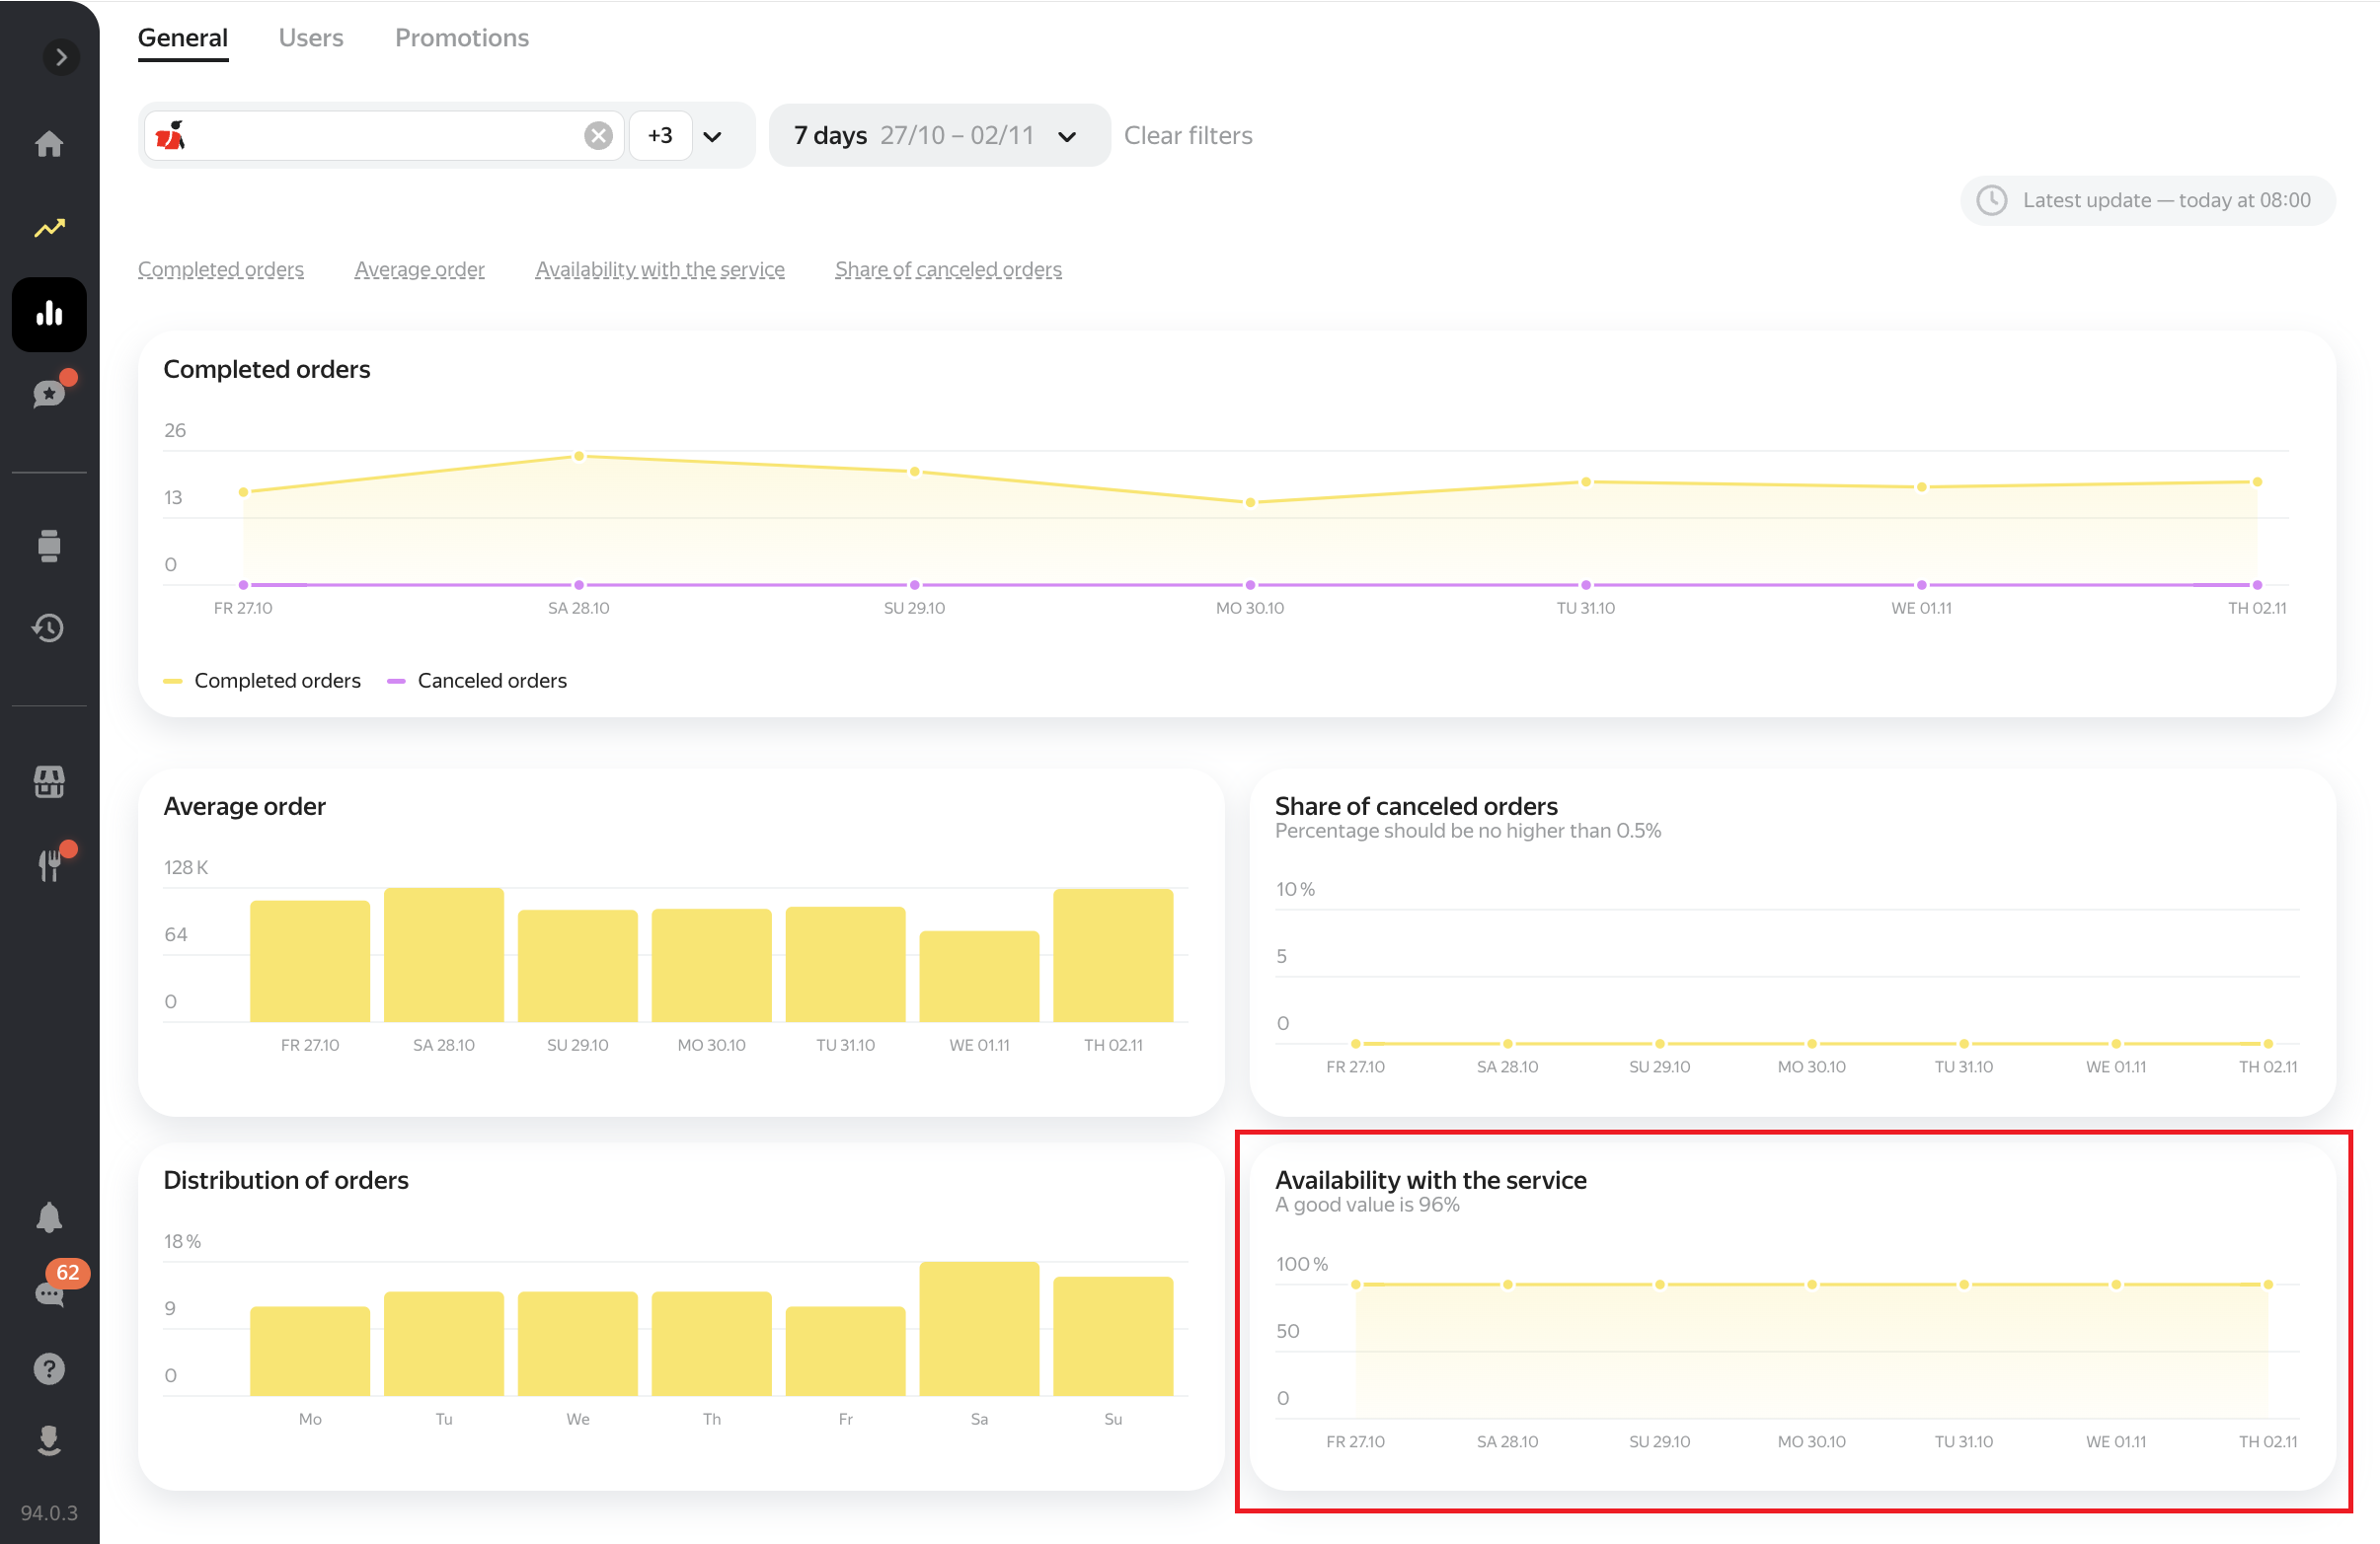The image size is (2380, 1544).
Task: Click Clear filters
Action: click(x=1188, y=135)
